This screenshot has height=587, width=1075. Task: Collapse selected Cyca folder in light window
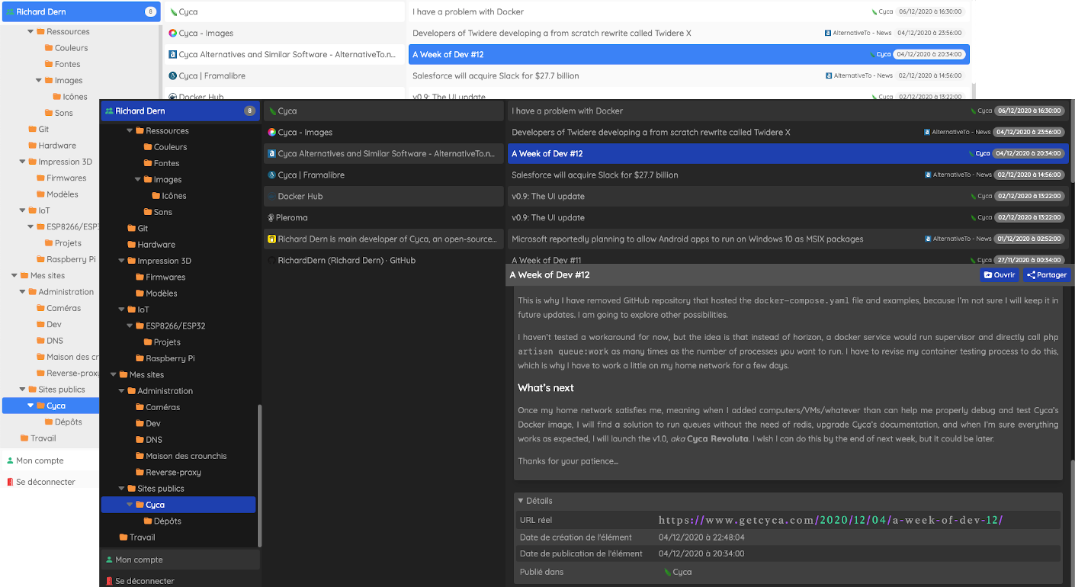coord(30,406)
